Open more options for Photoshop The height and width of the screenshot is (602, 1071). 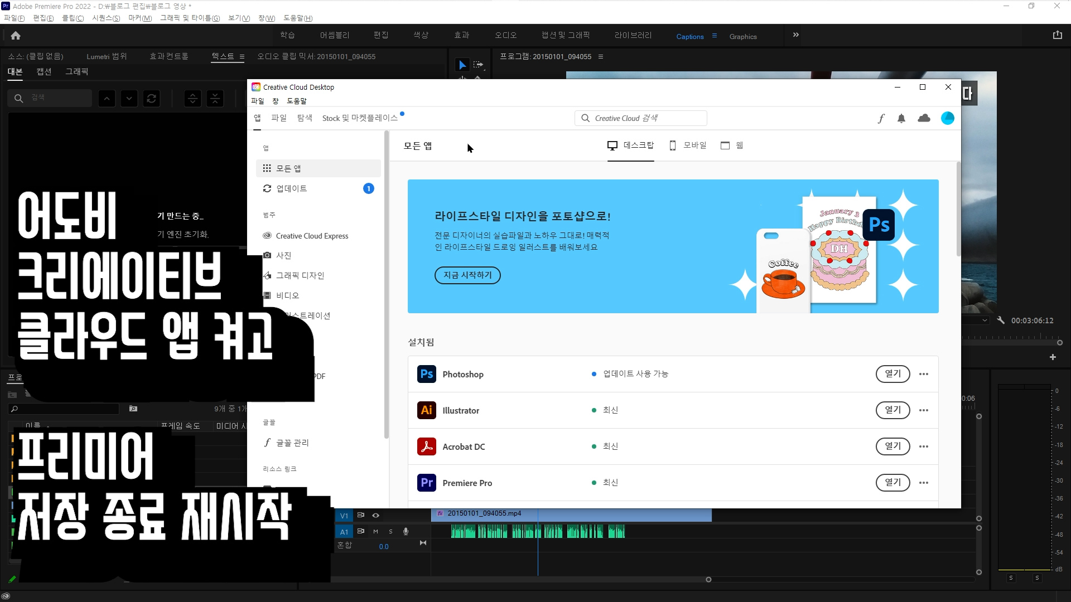tap(924, 374)
